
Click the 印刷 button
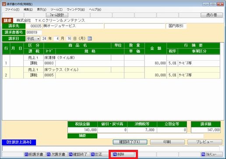click(167, 142)
